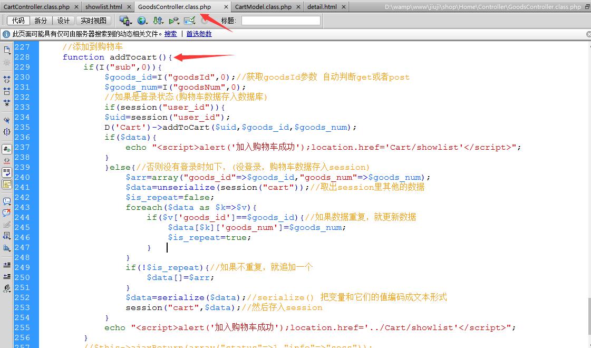Click line number 228 in gutter
Screen dimensions: 591x348
click(x=22, y=57)
